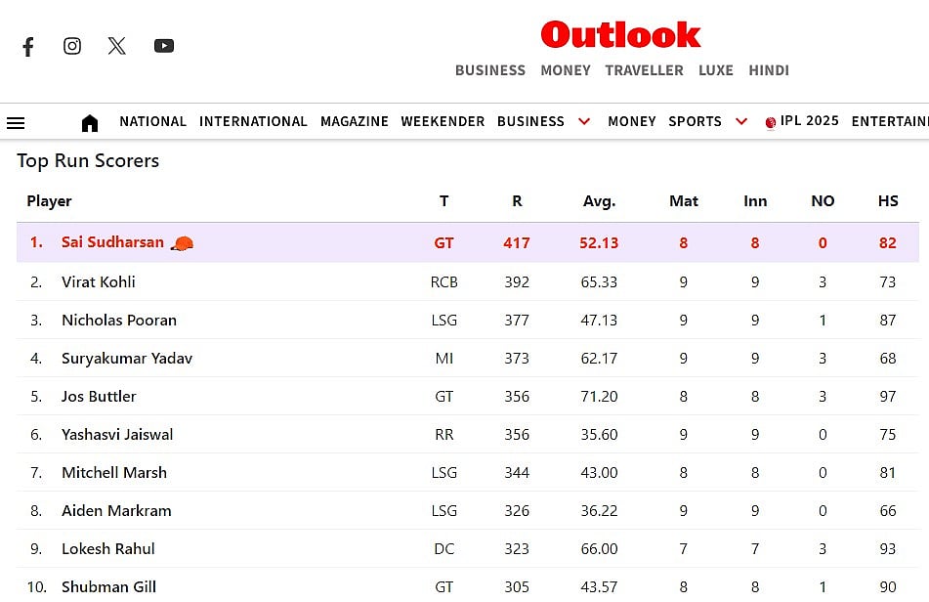Screen dimensions: 929x602
Task: Open the Money item in navbar
Action: pyautogui.click(x=632, y=121)
